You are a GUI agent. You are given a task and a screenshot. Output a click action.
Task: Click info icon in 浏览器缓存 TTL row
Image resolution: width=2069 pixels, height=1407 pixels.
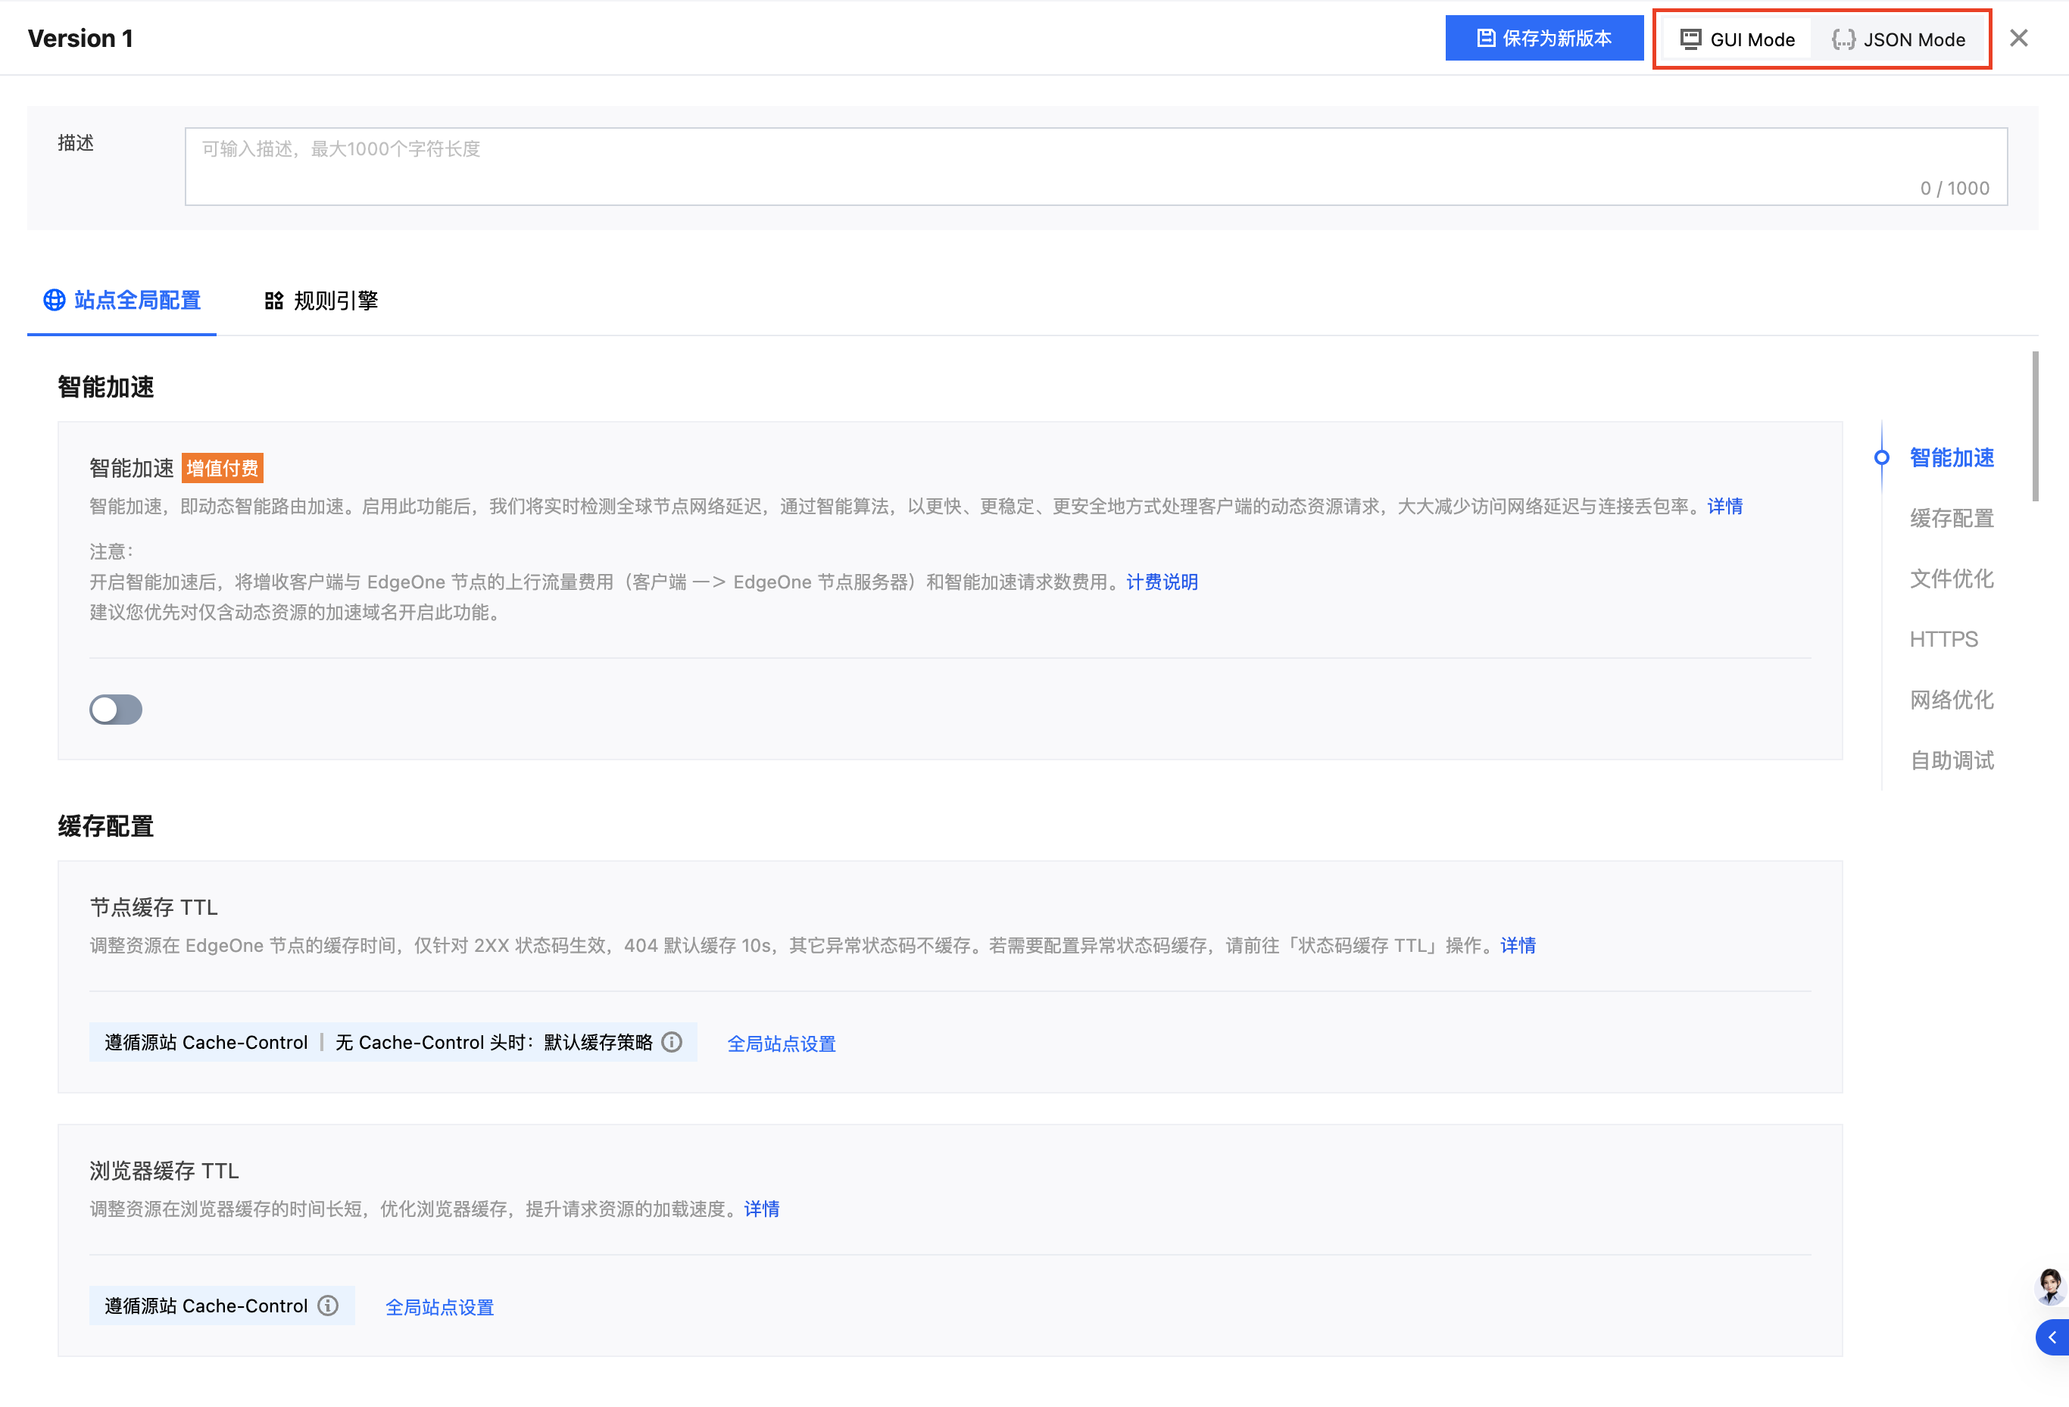coord(329,1305)
